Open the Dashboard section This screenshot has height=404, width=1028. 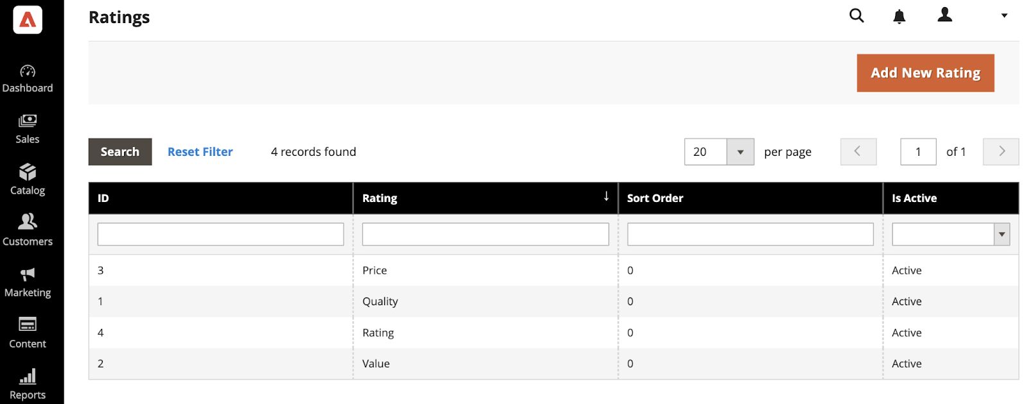point(28,79)
